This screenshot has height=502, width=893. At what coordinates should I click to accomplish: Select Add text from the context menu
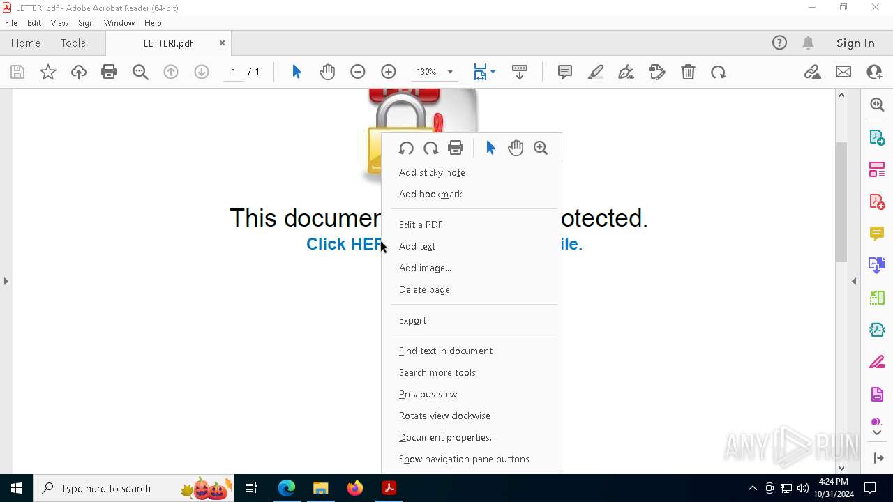pyautogui.click(x=472, y=246)
